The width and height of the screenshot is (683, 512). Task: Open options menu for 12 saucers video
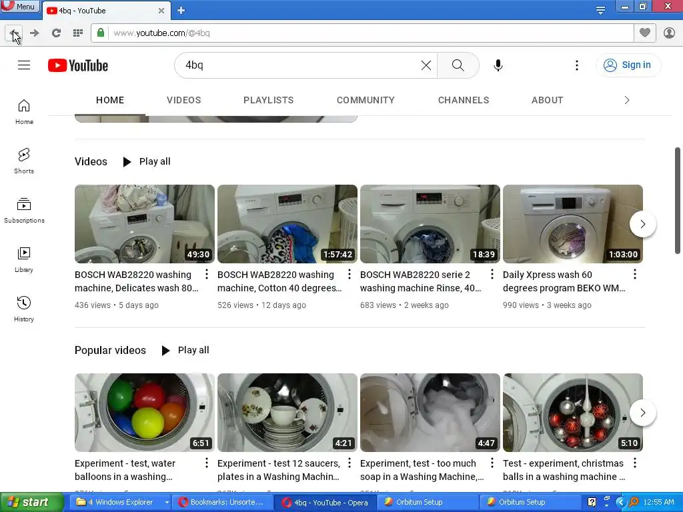point(350,463)
